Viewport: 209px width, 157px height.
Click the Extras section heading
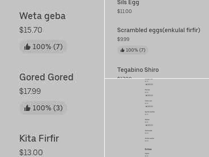(x=148, y=149)
